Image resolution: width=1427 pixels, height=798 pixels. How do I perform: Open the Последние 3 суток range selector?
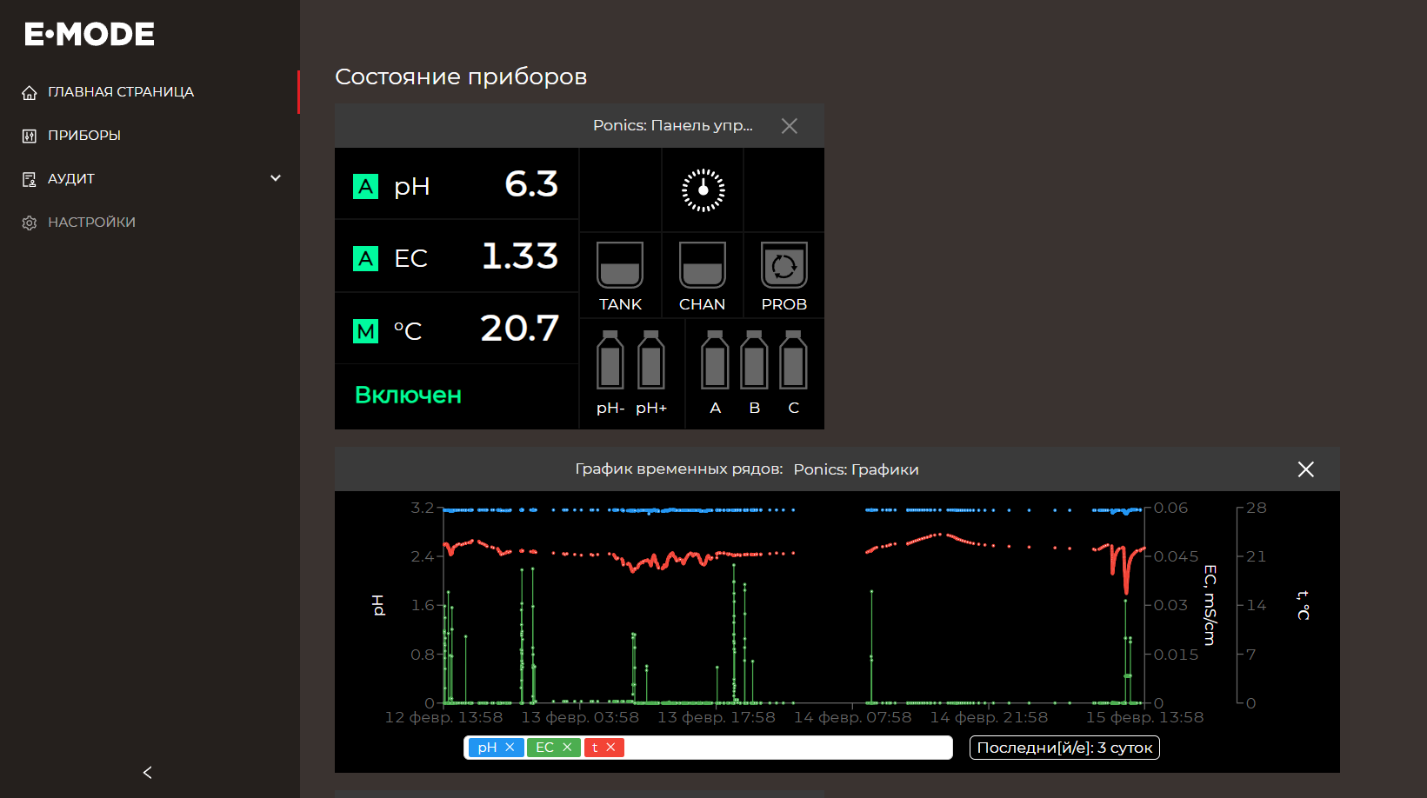1064,748
